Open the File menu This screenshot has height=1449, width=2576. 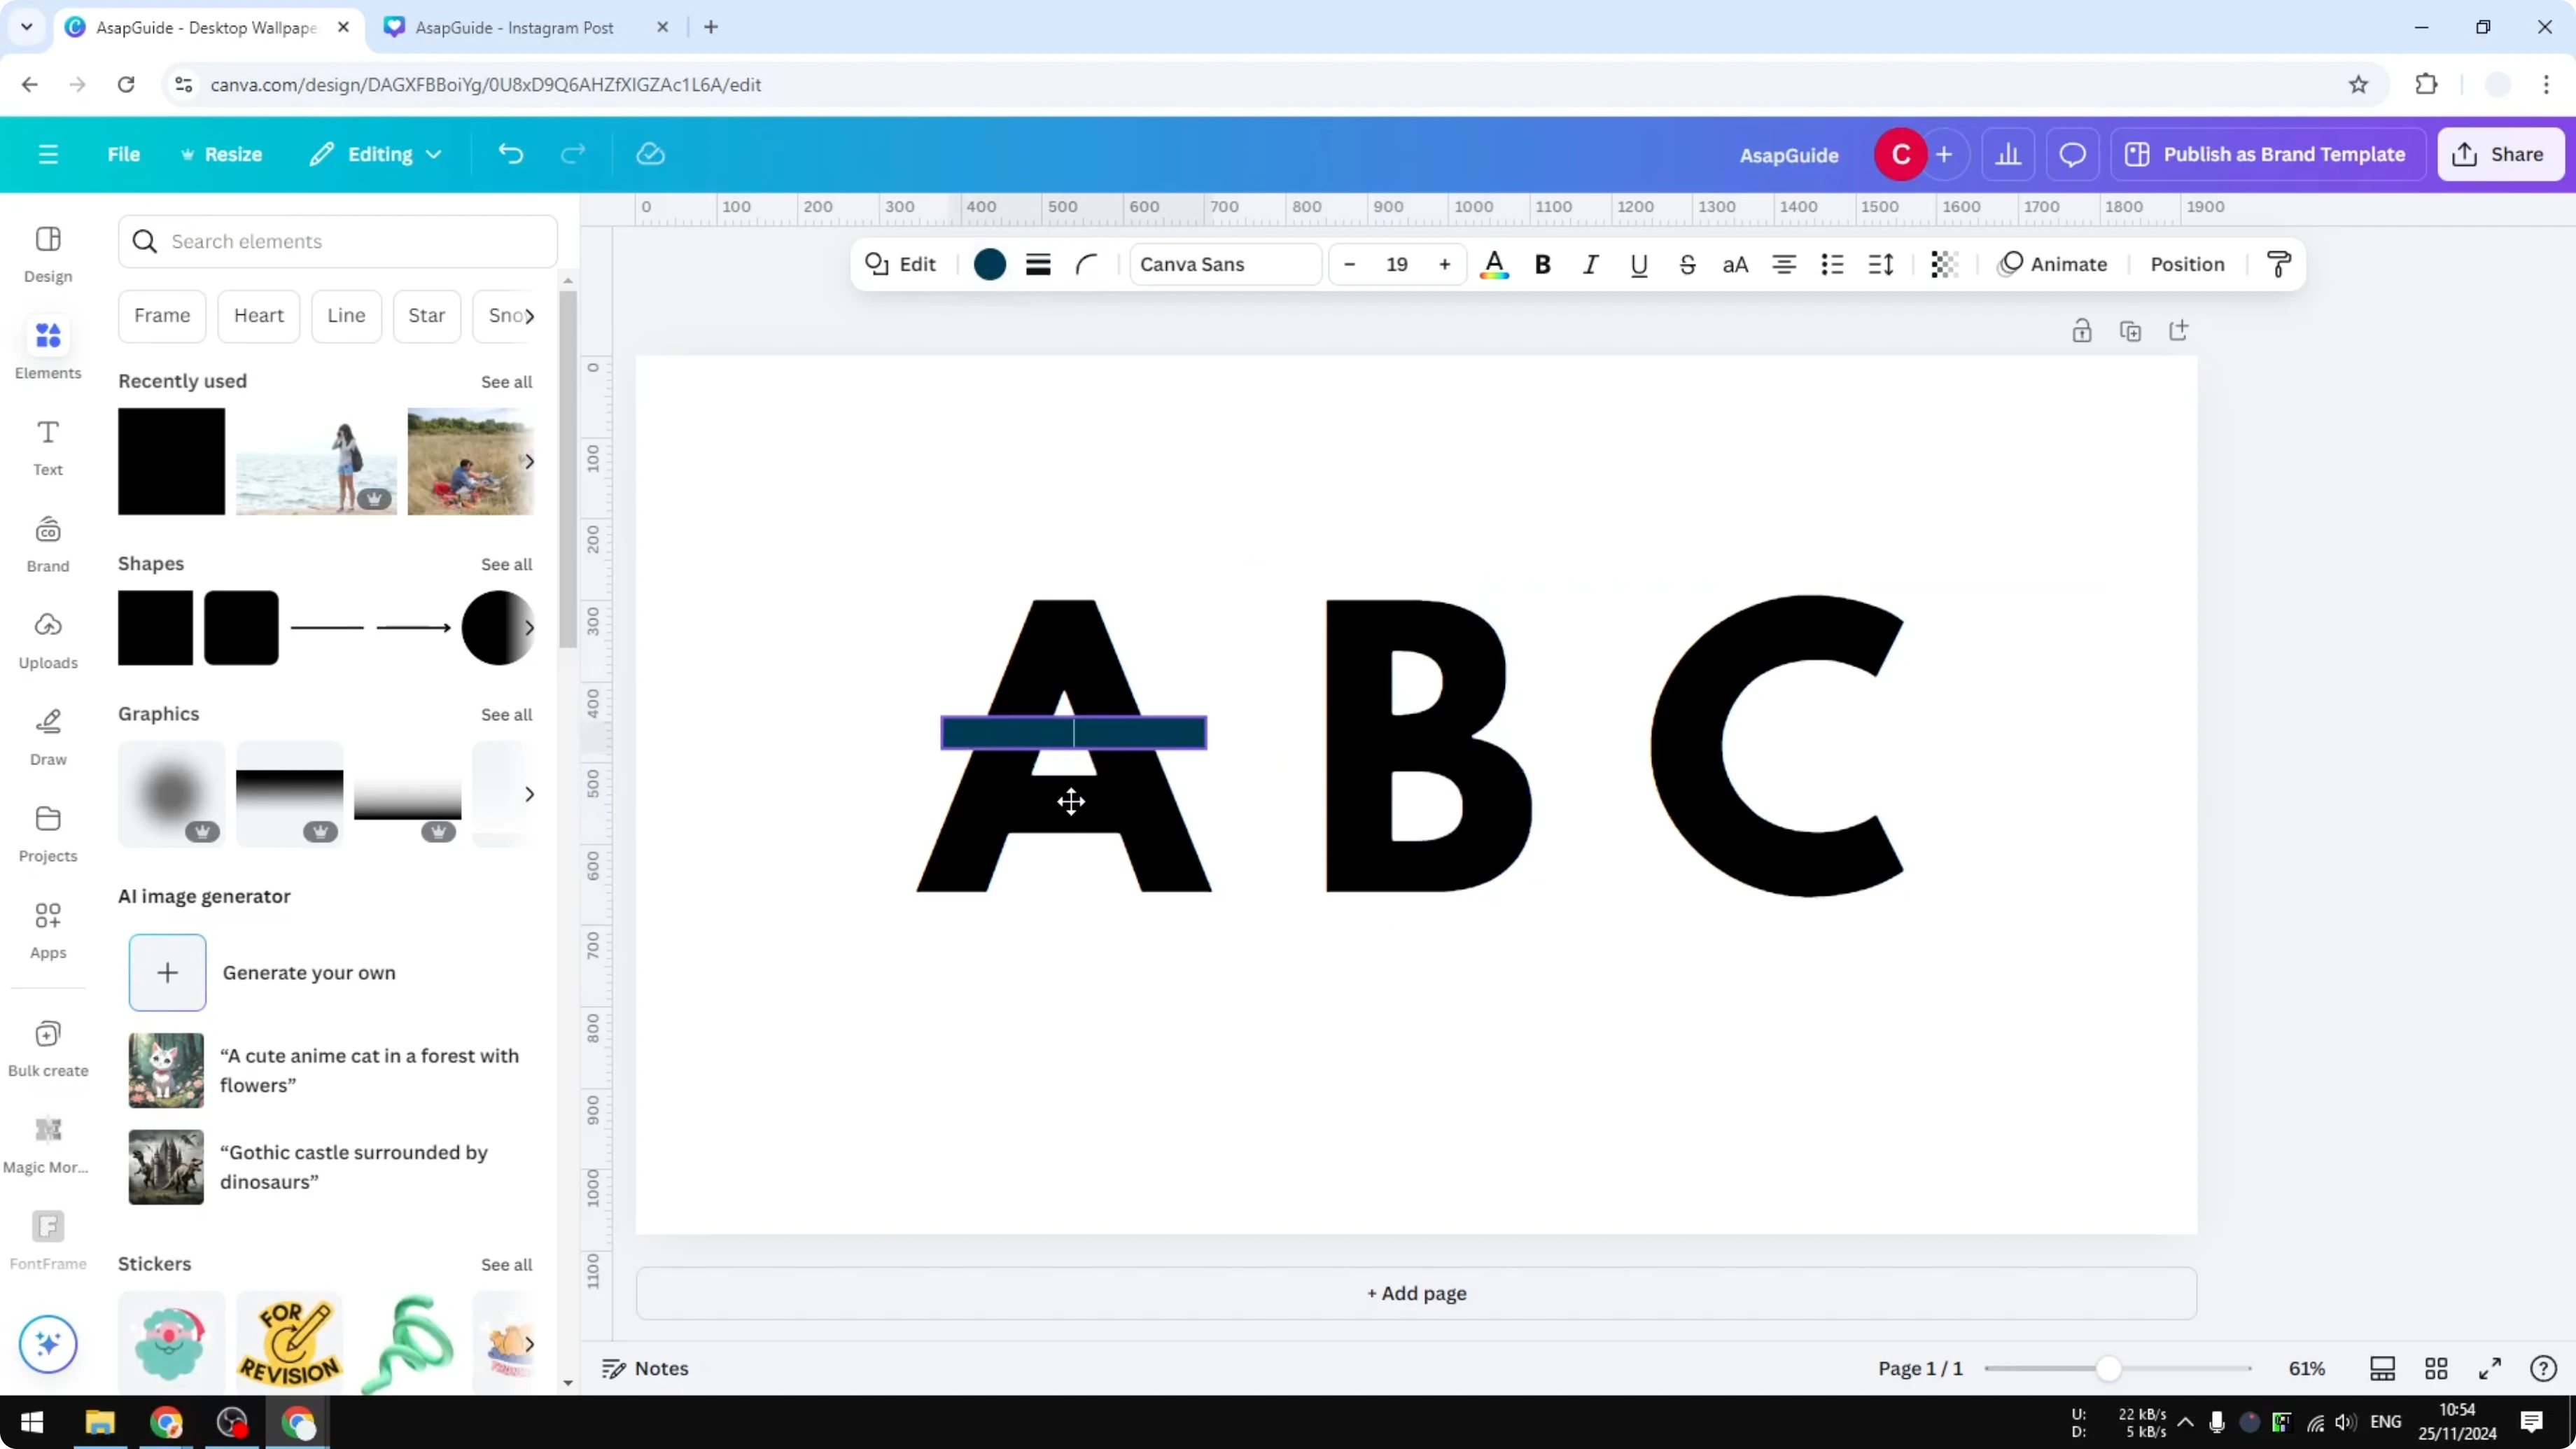click(x=124, y=153)
